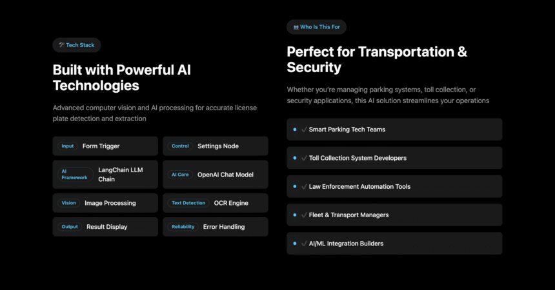Click the AI Core tag label
The height and width of the screenshot is (290, 555).
tap(180, 175)
